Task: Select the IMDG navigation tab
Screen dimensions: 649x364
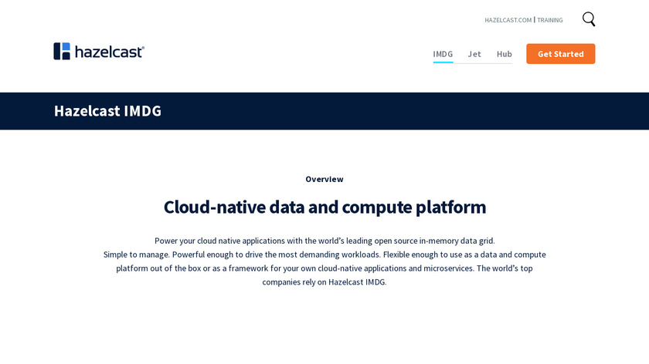Action: click(443, 54)
